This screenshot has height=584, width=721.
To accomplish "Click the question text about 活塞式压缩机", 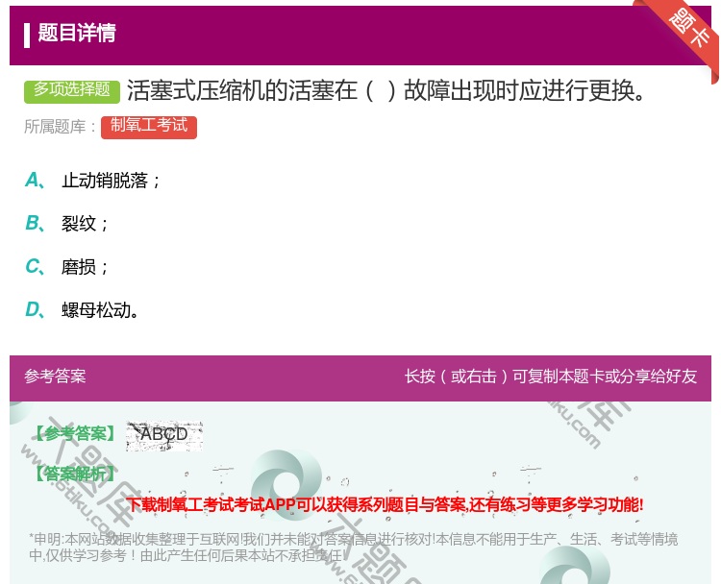I will 385,90.
